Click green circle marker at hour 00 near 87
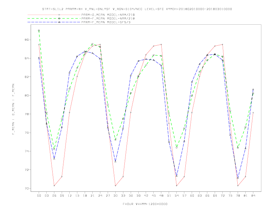 39,31
